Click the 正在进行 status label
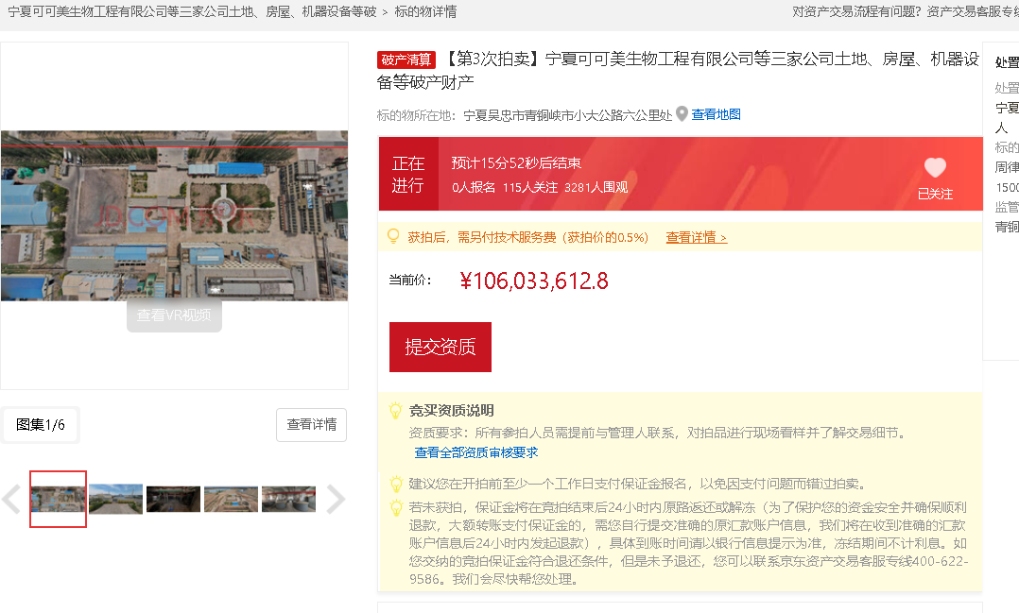 pos(408,174)
